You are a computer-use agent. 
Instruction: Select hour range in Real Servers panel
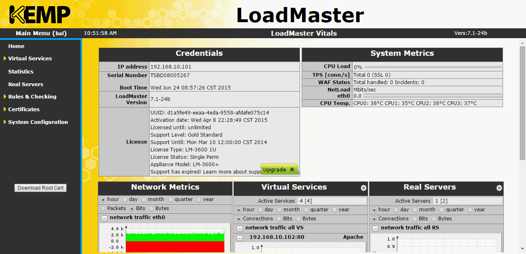[374, 210]
